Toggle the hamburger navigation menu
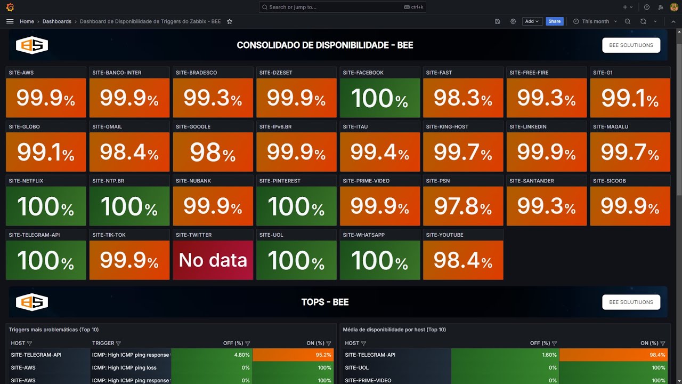The image size is (682, 384). pyautogui.click(x=10, y=21)
